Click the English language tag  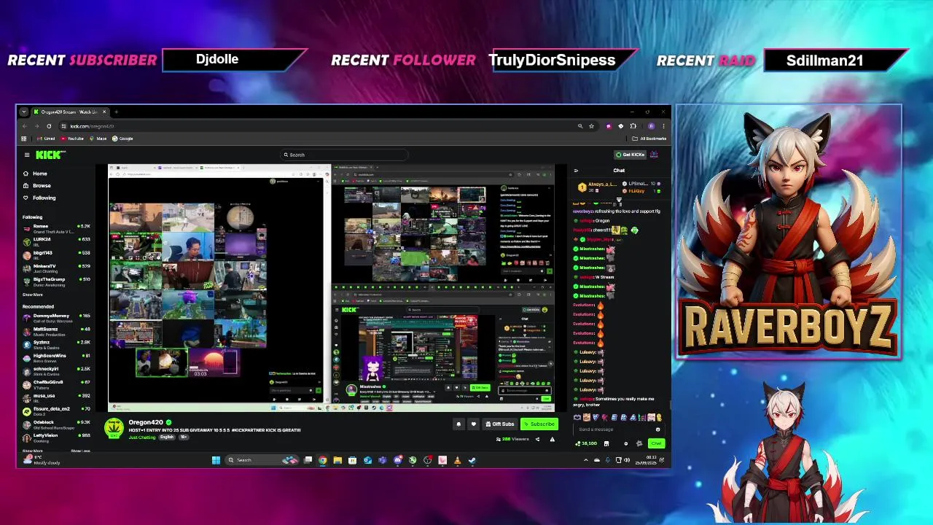166,437
